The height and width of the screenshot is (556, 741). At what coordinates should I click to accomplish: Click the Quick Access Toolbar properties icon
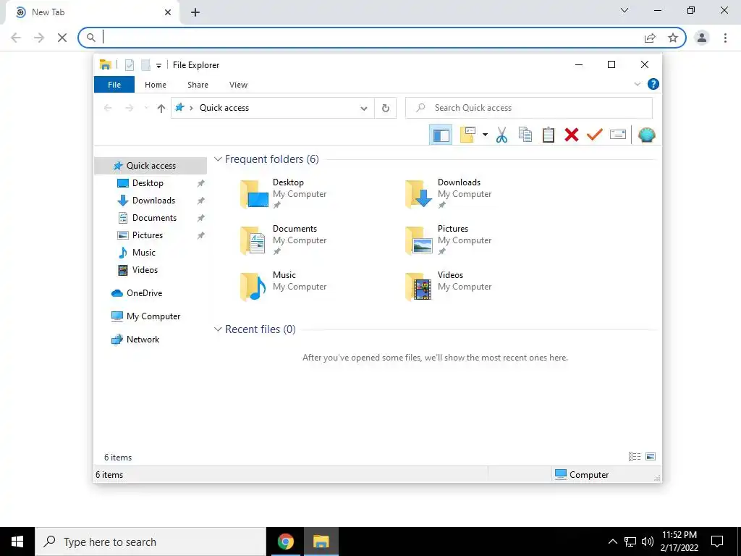130,64
